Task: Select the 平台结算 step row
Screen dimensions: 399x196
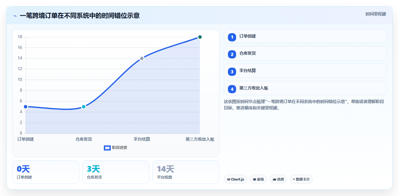Action: pos(305,71)
